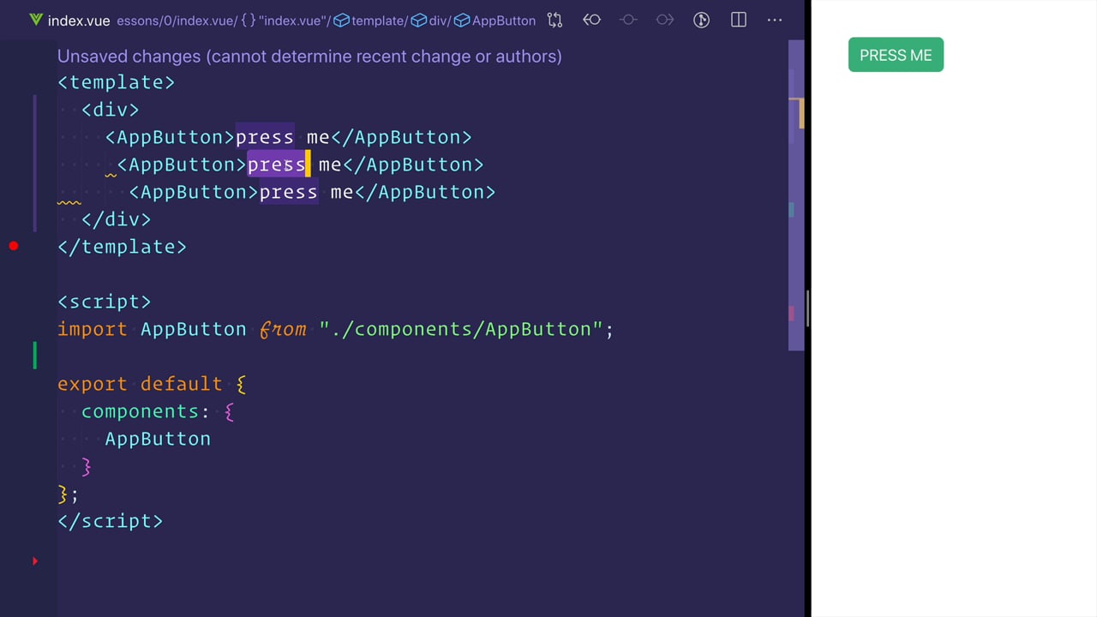
Task: Open the AppButton breadcrumb segment
Action: coord(495,21)
